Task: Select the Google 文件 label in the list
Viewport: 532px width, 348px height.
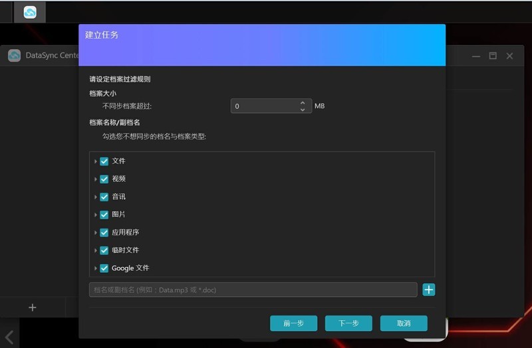Action: coord(130,268)
